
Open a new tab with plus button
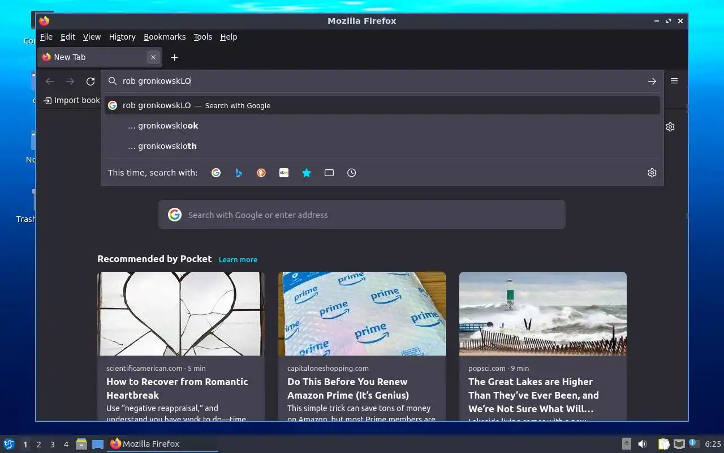pos(175,57)
